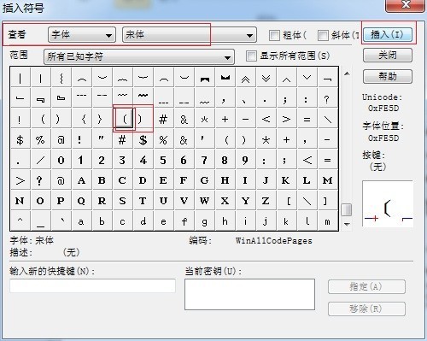427x341 pixels.
Task: Select the big $ symbol in fourth row
Action: click(143, 139)
